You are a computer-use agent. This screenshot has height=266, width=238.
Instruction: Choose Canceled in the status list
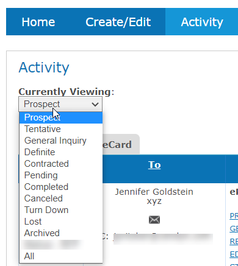pyautogui.click(x=61, y=198)
